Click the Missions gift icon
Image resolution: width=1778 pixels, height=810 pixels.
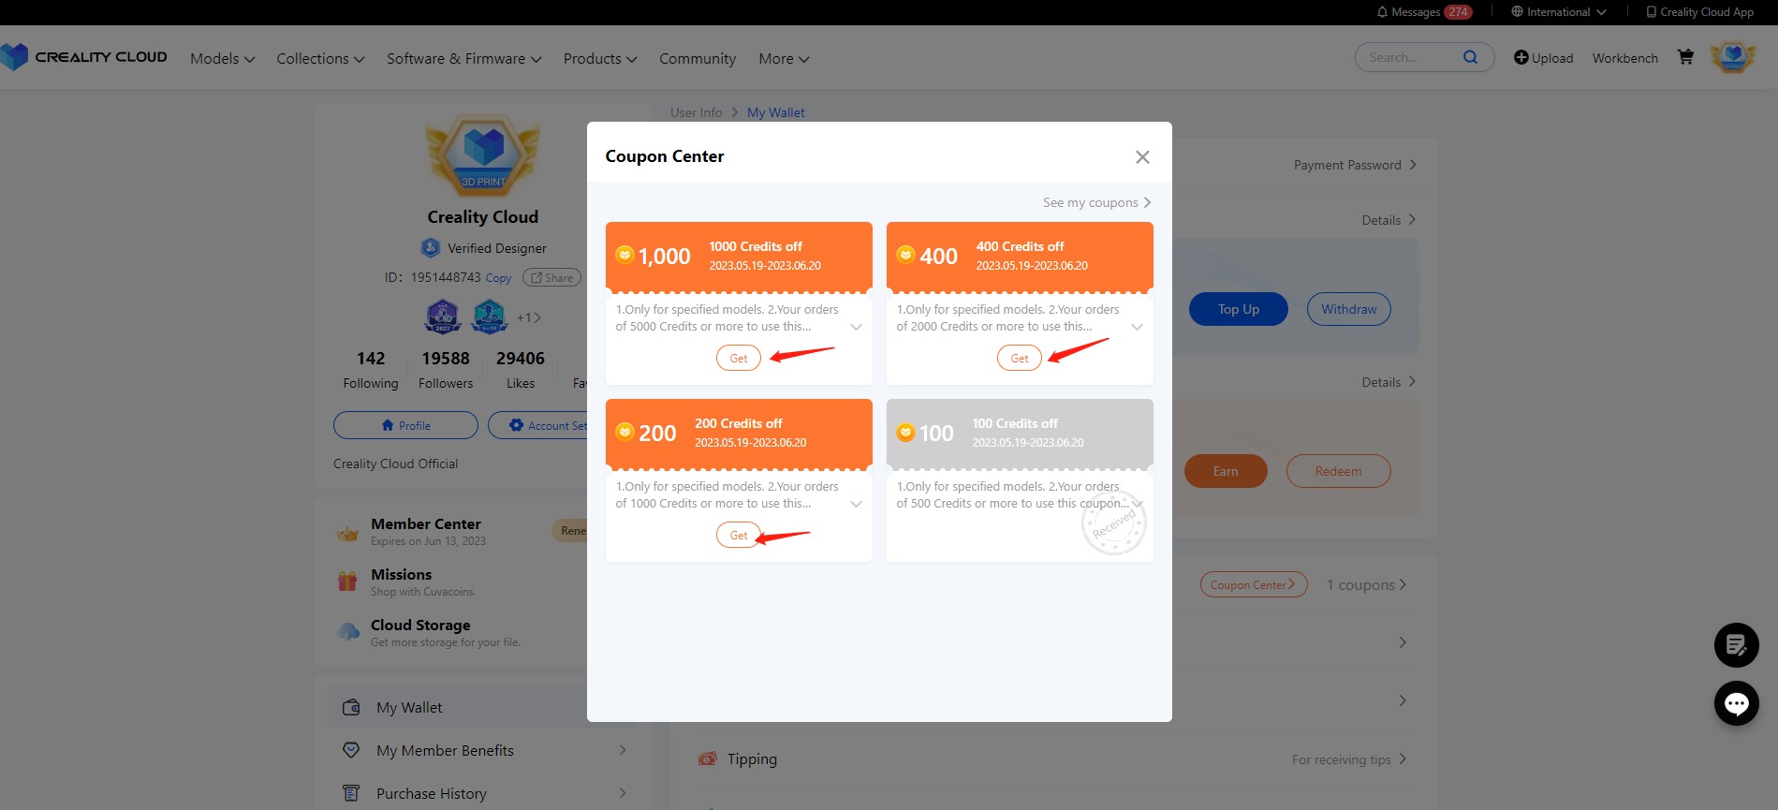click(x=347, y=582)
